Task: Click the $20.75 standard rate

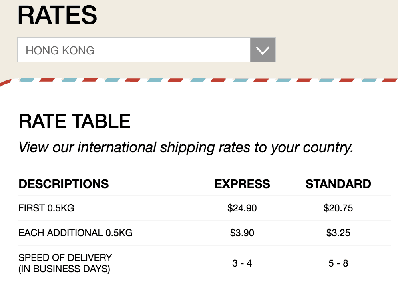Action: [x=338, y=208]
